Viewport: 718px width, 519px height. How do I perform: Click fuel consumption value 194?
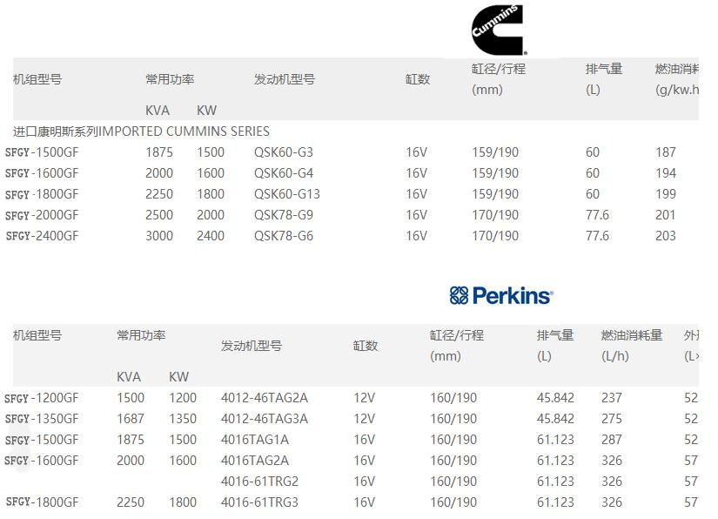pyautogui.click(x=665, y=173)
